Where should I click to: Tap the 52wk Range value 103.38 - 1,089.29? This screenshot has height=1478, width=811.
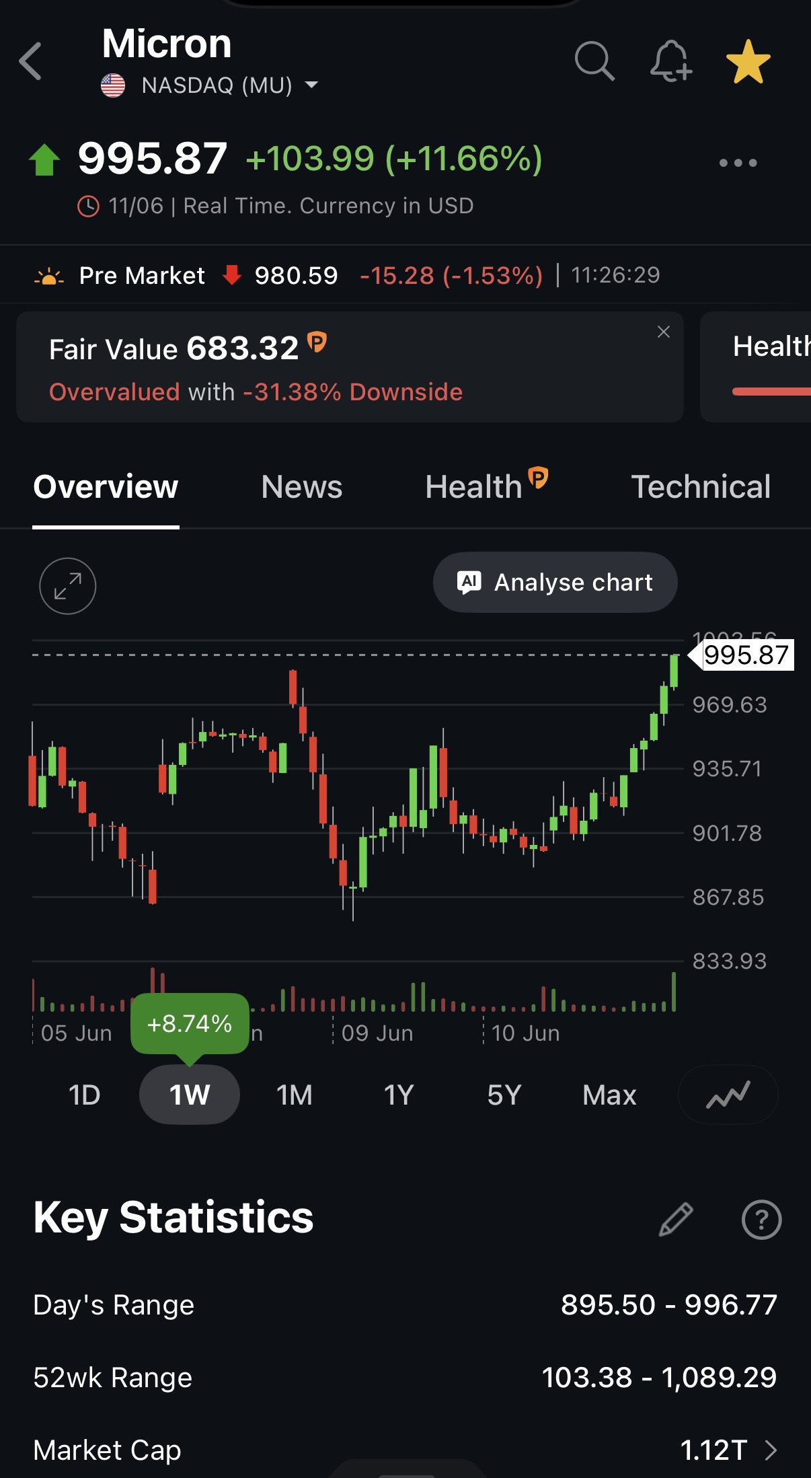tap(659, 1378)
